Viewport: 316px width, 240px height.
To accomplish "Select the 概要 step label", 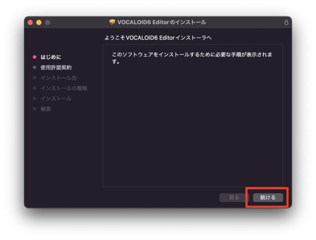I will tap(45, 109).
